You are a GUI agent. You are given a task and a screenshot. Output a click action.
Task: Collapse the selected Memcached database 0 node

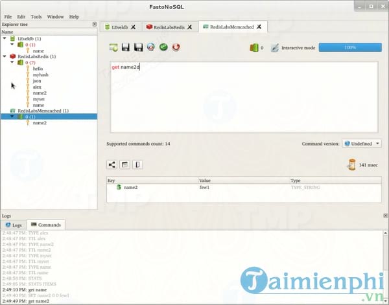pos(12,117)
